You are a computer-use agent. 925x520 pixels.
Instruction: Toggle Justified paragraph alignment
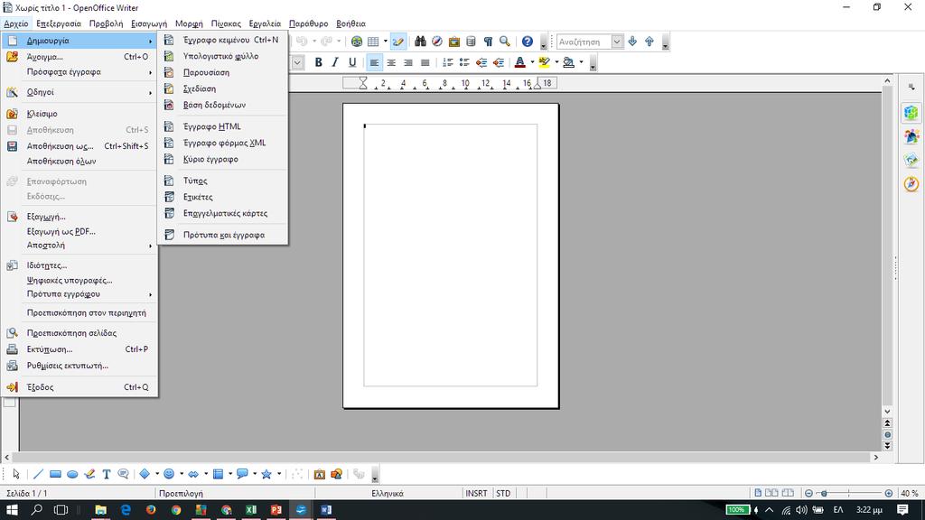[425, 62]
